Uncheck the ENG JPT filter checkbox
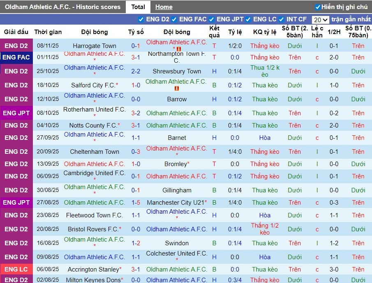The image size is (372, 283). pos(211,19)
